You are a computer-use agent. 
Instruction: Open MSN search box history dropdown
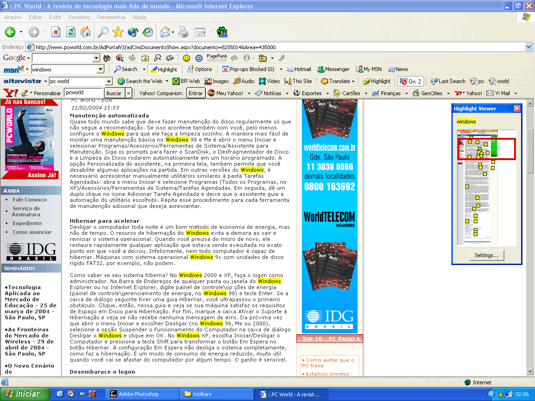(100, 69)
